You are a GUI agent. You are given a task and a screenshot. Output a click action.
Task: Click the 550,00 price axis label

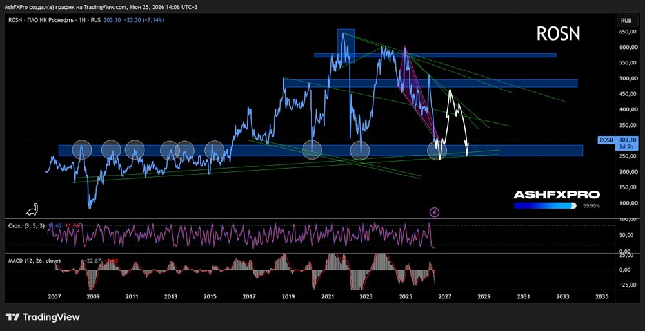point(626,63)
